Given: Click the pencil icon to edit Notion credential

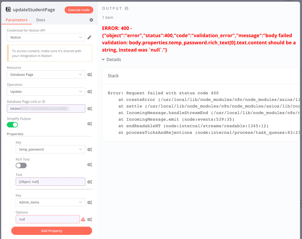Looking at the screenshot, I should (x=89, y=37).
